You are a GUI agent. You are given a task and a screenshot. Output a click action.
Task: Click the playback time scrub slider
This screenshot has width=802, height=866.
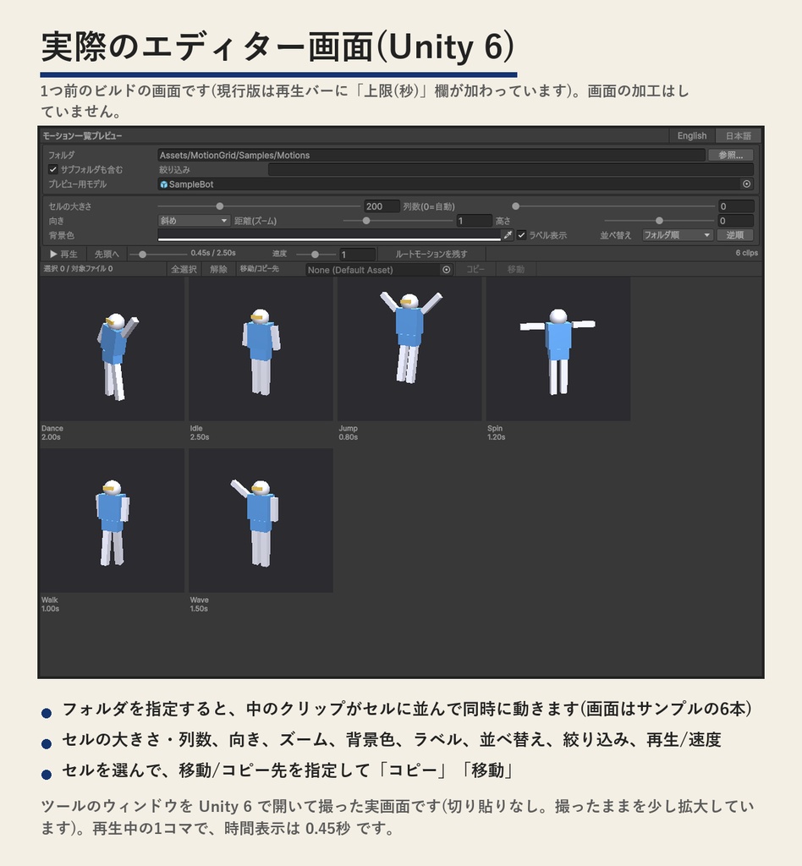coord(158,255)
